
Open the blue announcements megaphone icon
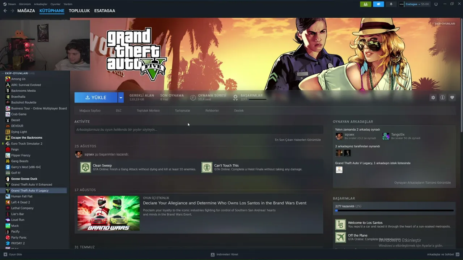point(378,4)
